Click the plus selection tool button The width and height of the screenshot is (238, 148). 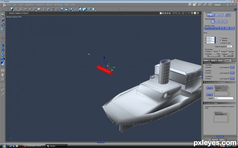(x=232, y=28)
